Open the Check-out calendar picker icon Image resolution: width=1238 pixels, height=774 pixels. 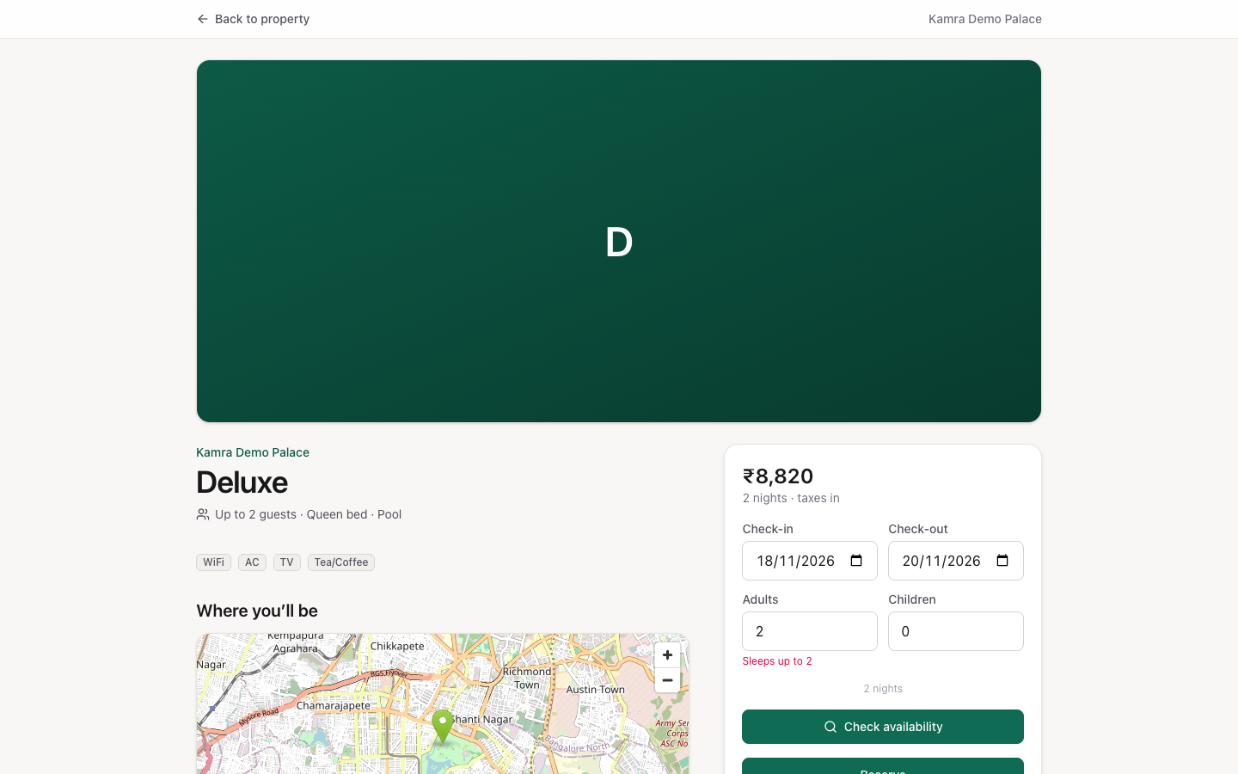tap(1002, 561)
